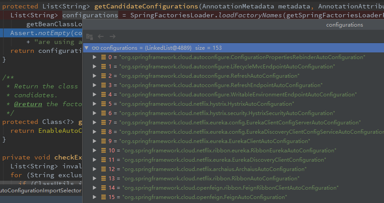384x203 pixels.
Task: Expand element 10 RibbonEurekaAutoConfiguration
Action: tap(94, 150)
